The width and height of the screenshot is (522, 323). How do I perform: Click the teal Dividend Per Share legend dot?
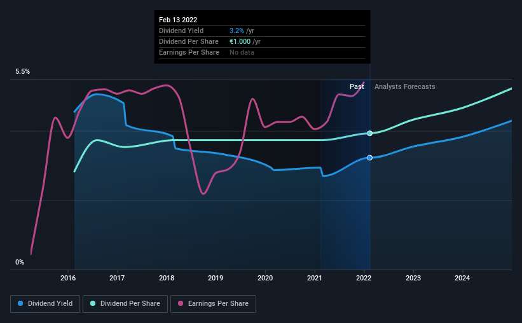(x=93, y=303)
